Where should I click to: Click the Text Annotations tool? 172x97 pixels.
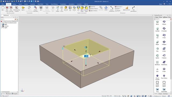[133, 9]
